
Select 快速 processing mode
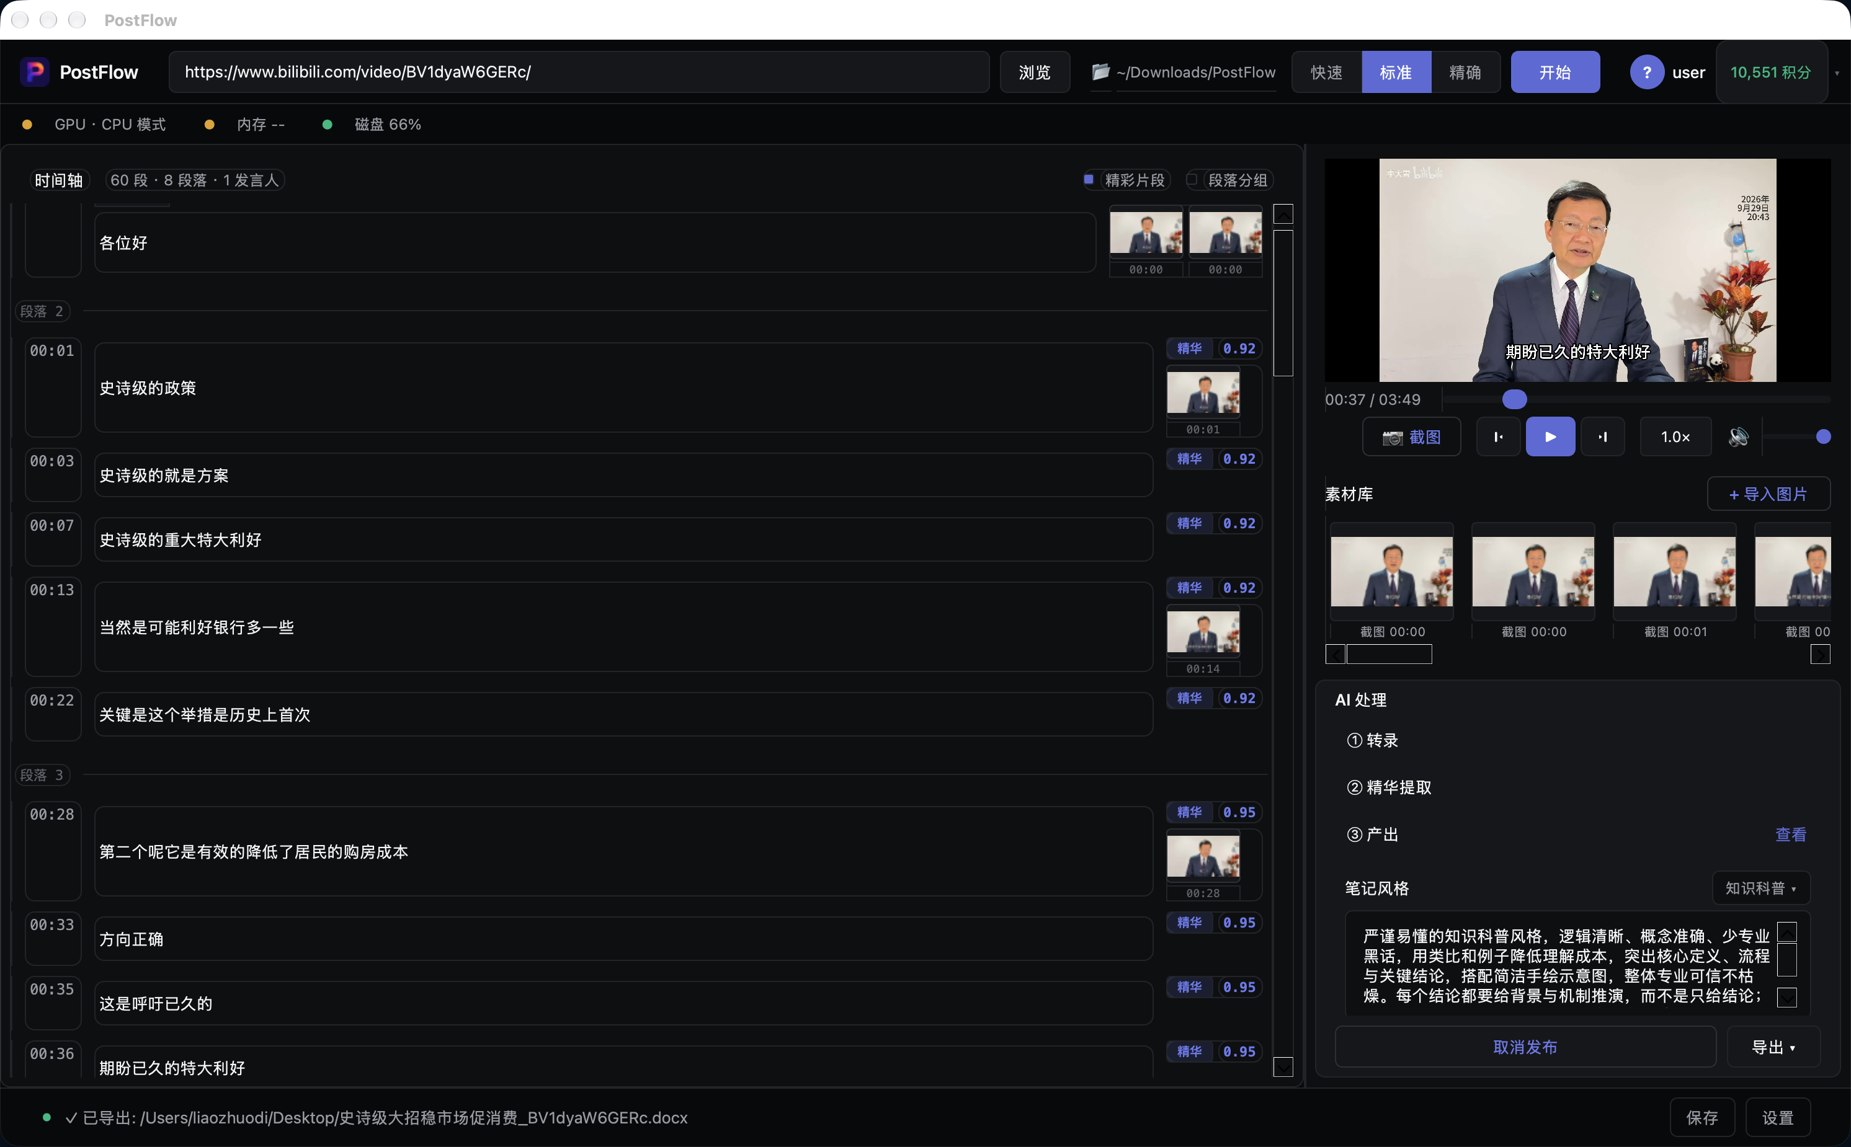(x=1327, y=72)
